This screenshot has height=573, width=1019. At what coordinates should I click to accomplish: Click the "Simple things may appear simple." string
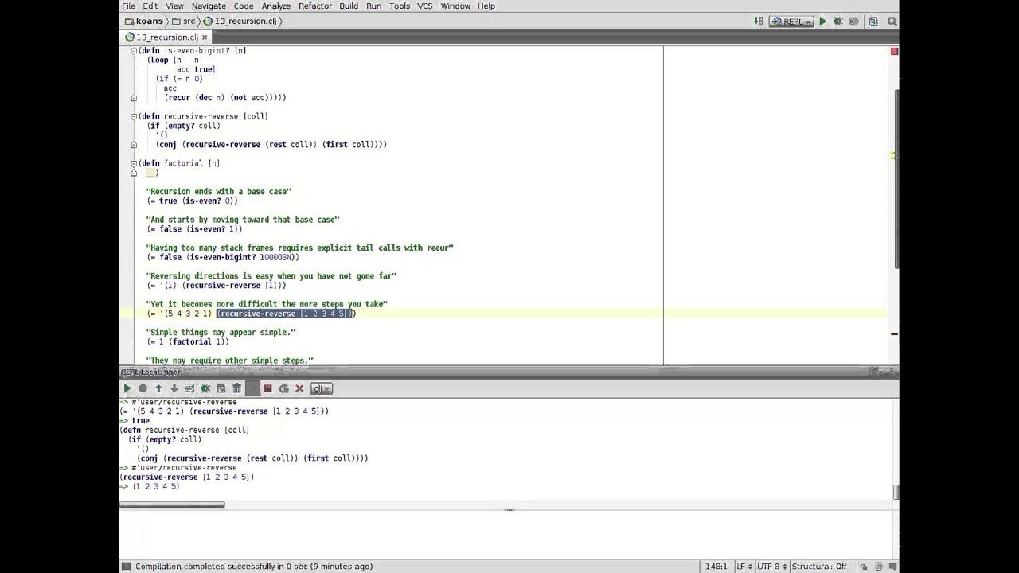point(221,332)
